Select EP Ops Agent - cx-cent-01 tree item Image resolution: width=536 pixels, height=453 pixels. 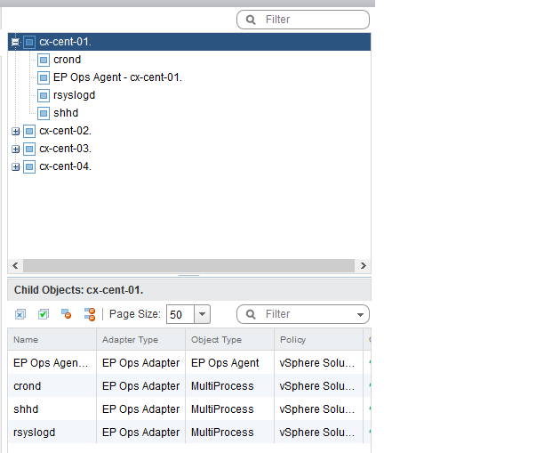pos(117,77)
